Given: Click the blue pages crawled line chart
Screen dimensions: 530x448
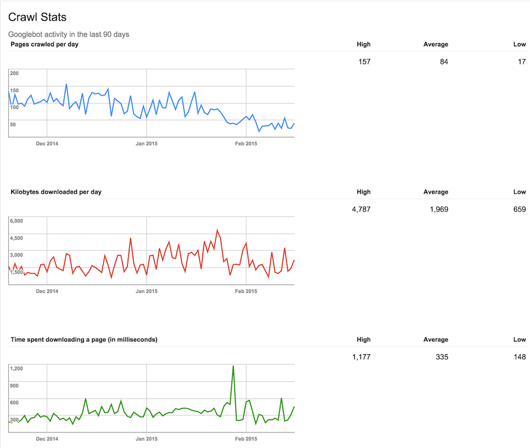Looking at the screenshot, I should click(151, 103).
